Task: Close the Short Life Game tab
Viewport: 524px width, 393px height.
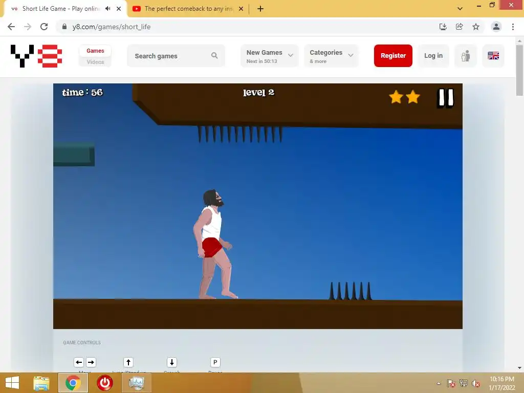Action: coord(119,9)
